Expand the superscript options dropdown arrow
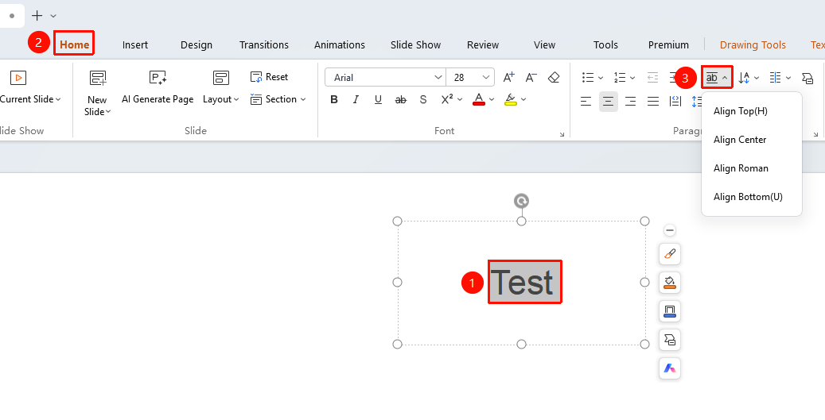The width and height of the screenshot is (825, 420). click(460, 99)
